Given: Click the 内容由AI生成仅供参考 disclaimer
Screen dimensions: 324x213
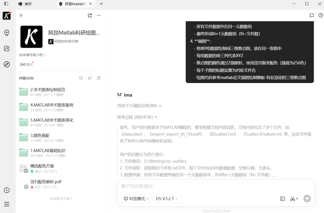Looking at the screenshot, I should pos(216,211).
